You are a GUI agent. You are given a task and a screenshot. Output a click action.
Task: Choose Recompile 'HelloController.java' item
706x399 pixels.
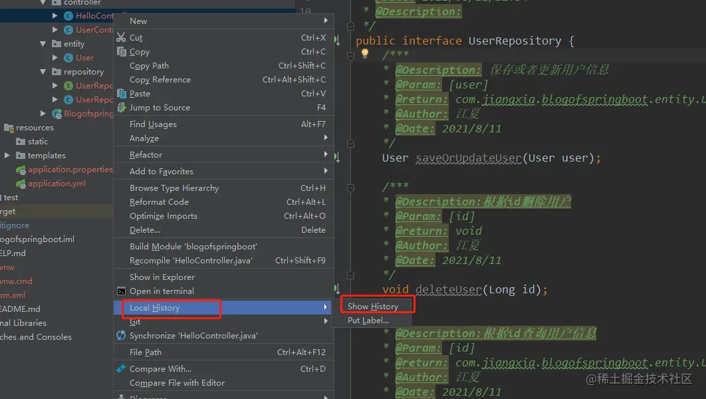point(223,260)
